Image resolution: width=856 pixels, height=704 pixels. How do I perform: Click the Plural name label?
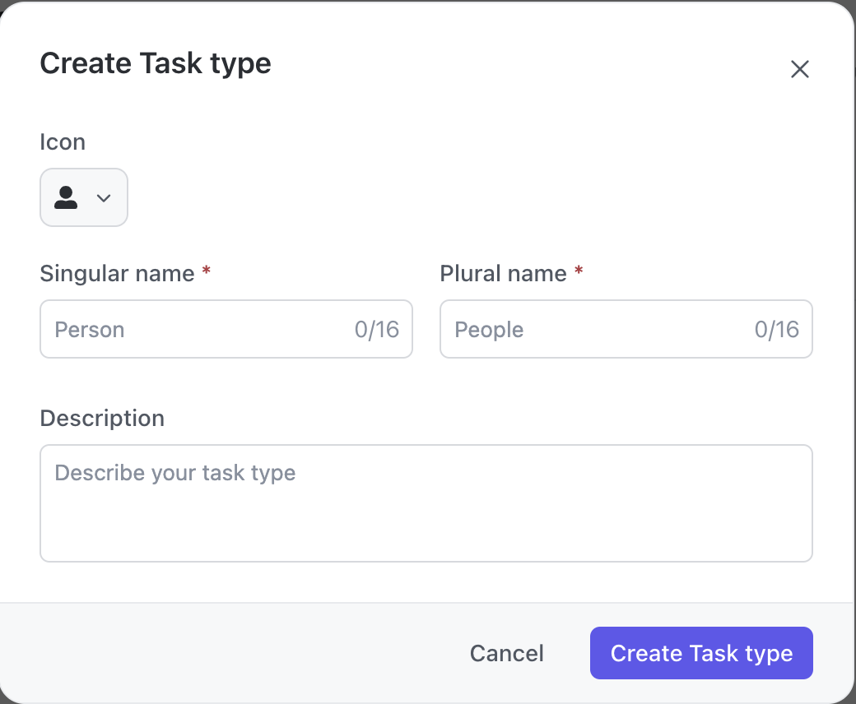503,273
